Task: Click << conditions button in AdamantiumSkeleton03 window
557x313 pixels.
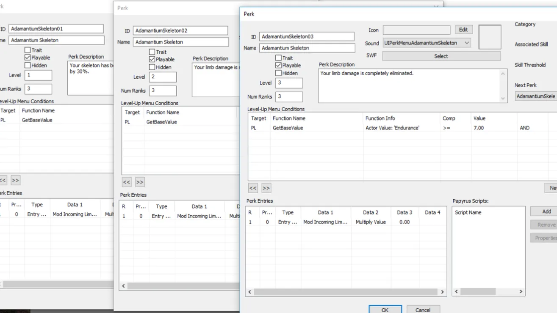Action: point(253,188)
